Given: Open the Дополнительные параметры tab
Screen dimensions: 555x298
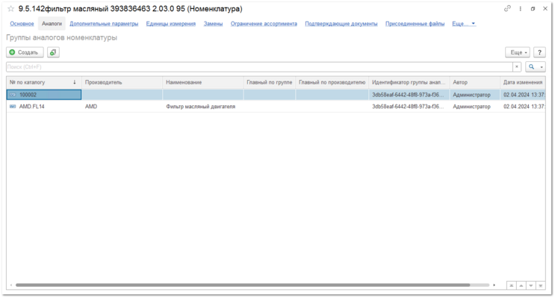Looking at the screenshot, I should click(x=104, y=24).
